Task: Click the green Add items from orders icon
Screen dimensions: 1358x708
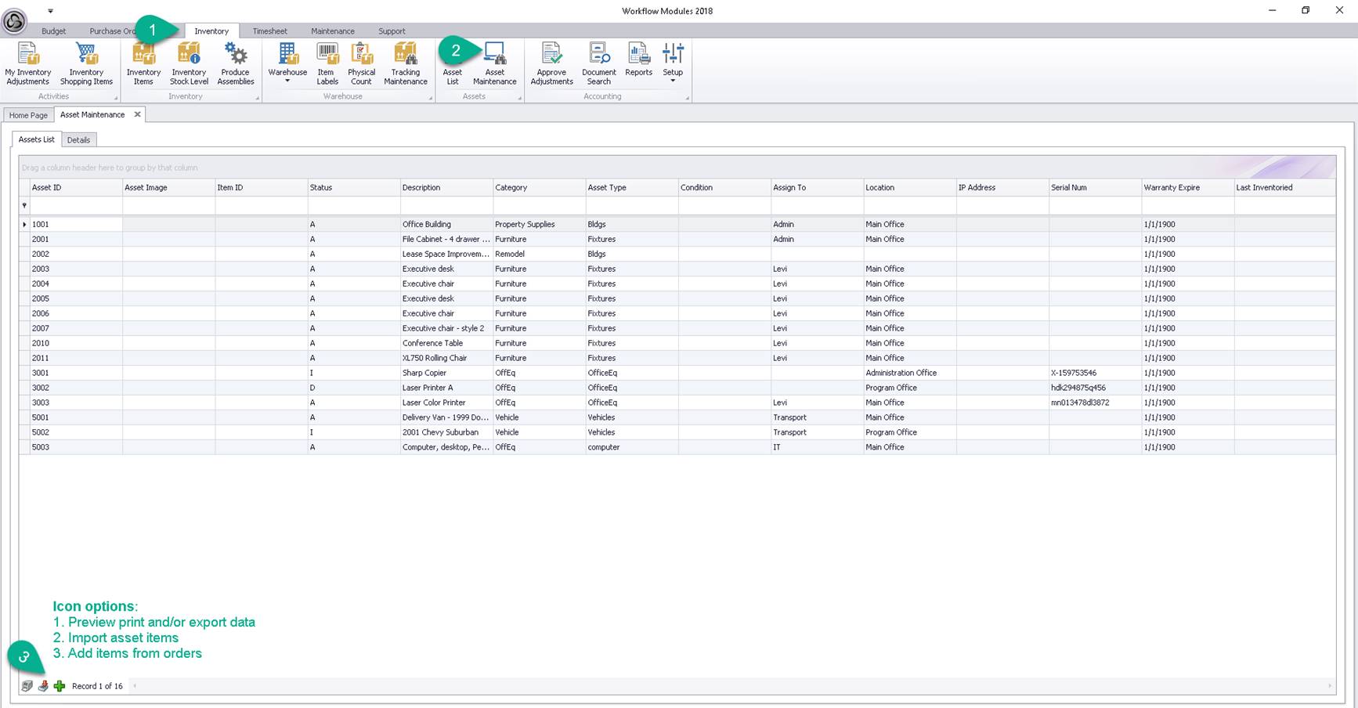Action: pyautogui.click(x=60, y=686)
